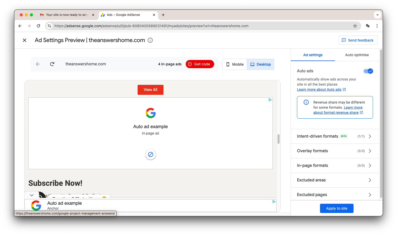Click the Google logo on the anchor ad
This screenshot has width=397, height=235.
tap(36, 206)
